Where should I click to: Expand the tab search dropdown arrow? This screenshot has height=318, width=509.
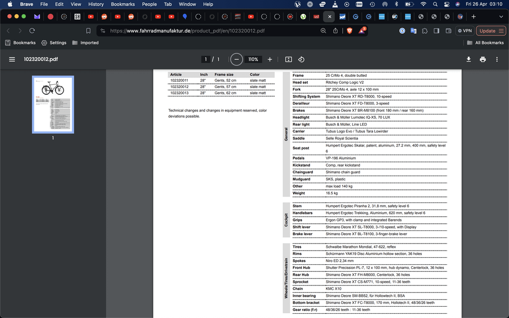(501, 16)
